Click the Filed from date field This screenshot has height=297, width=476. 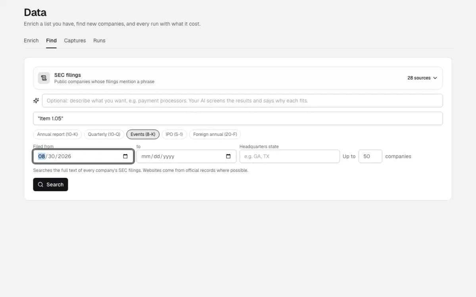[83, 156]
